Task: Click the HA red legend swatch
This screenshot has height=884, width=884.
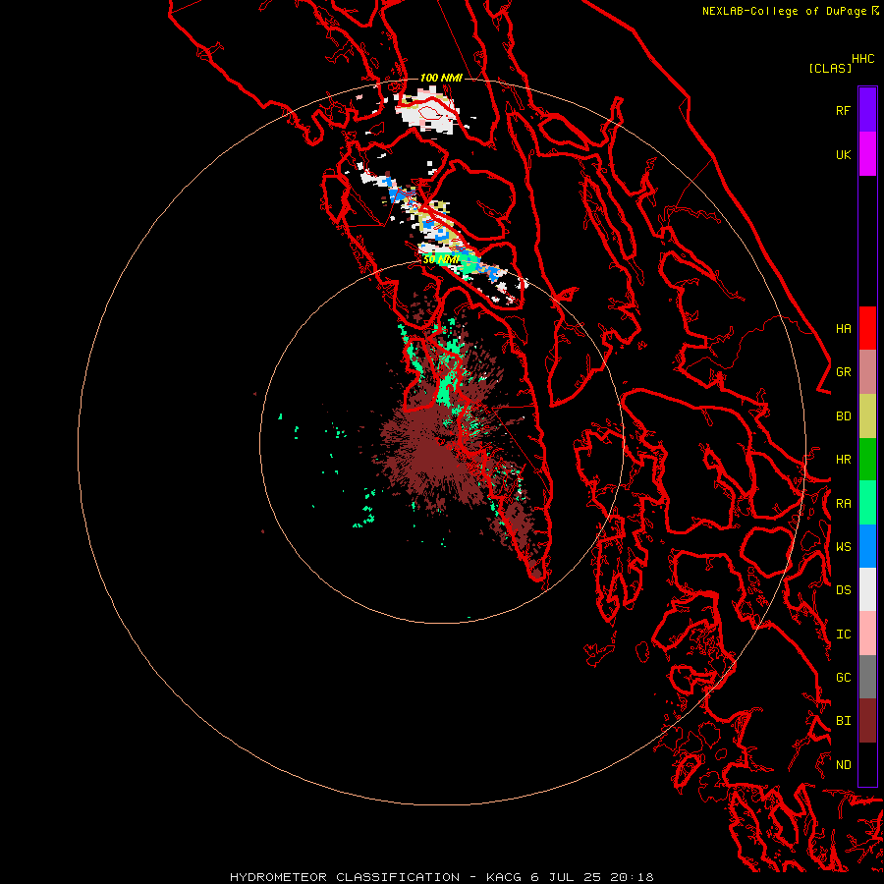Action: (x=867, y=328)
